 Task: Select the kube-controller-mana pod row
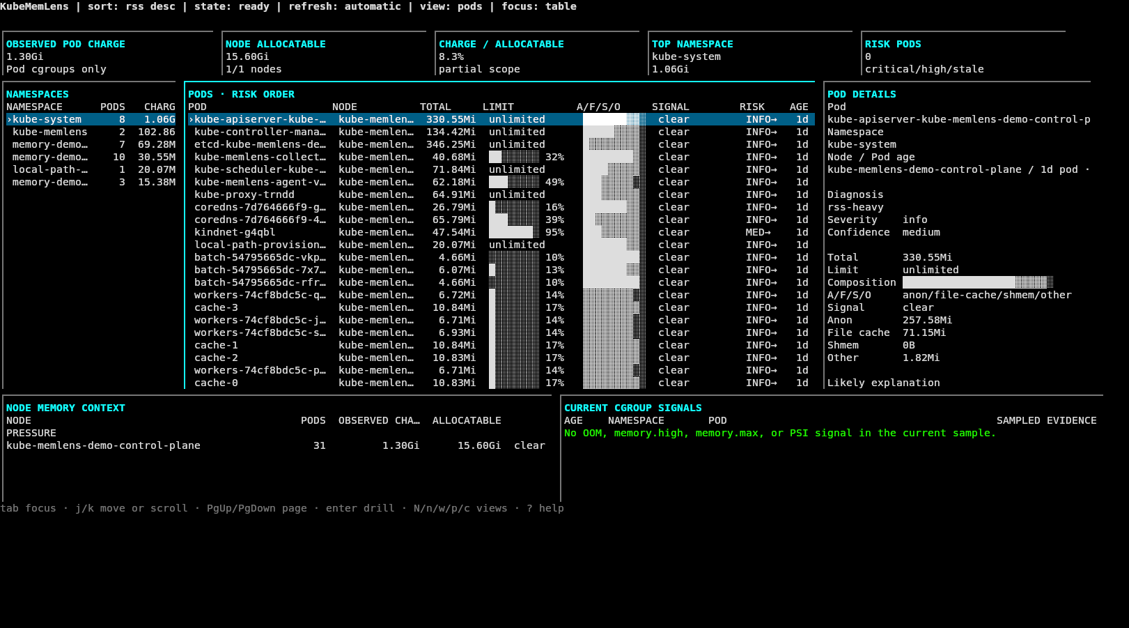501,132
